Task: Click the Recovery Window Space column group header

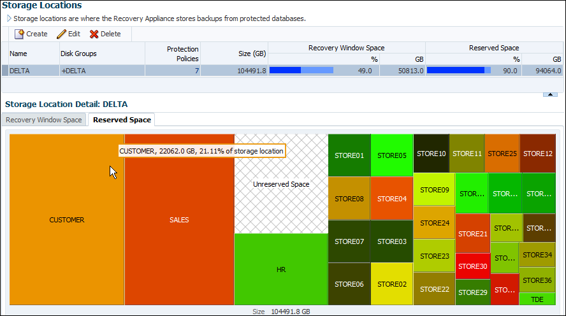Action: click(x=347, y=48)
